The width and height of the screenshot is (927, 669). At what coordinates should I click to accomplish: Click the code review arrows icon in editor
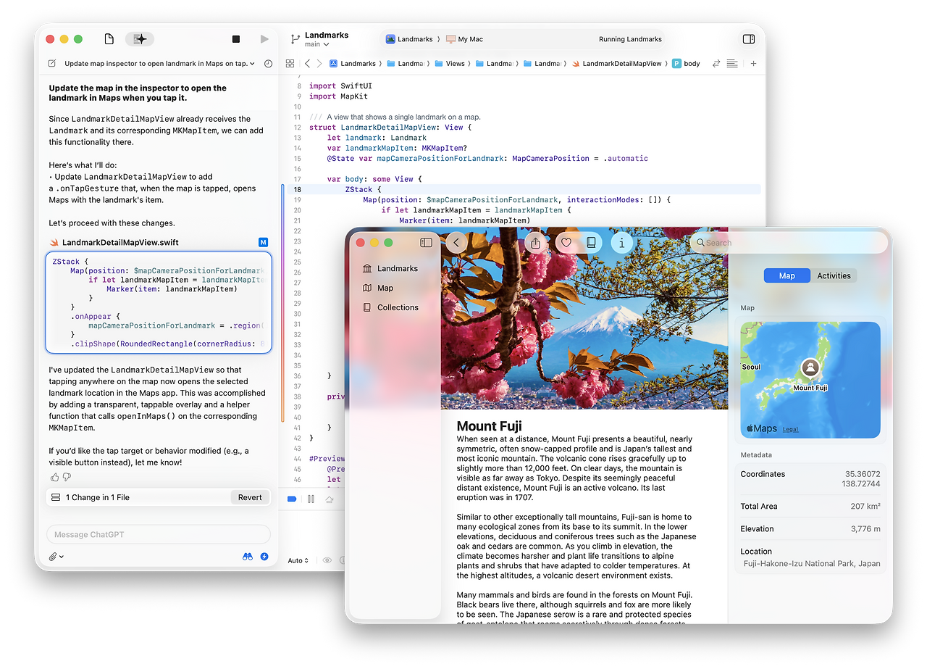point(716,64)
